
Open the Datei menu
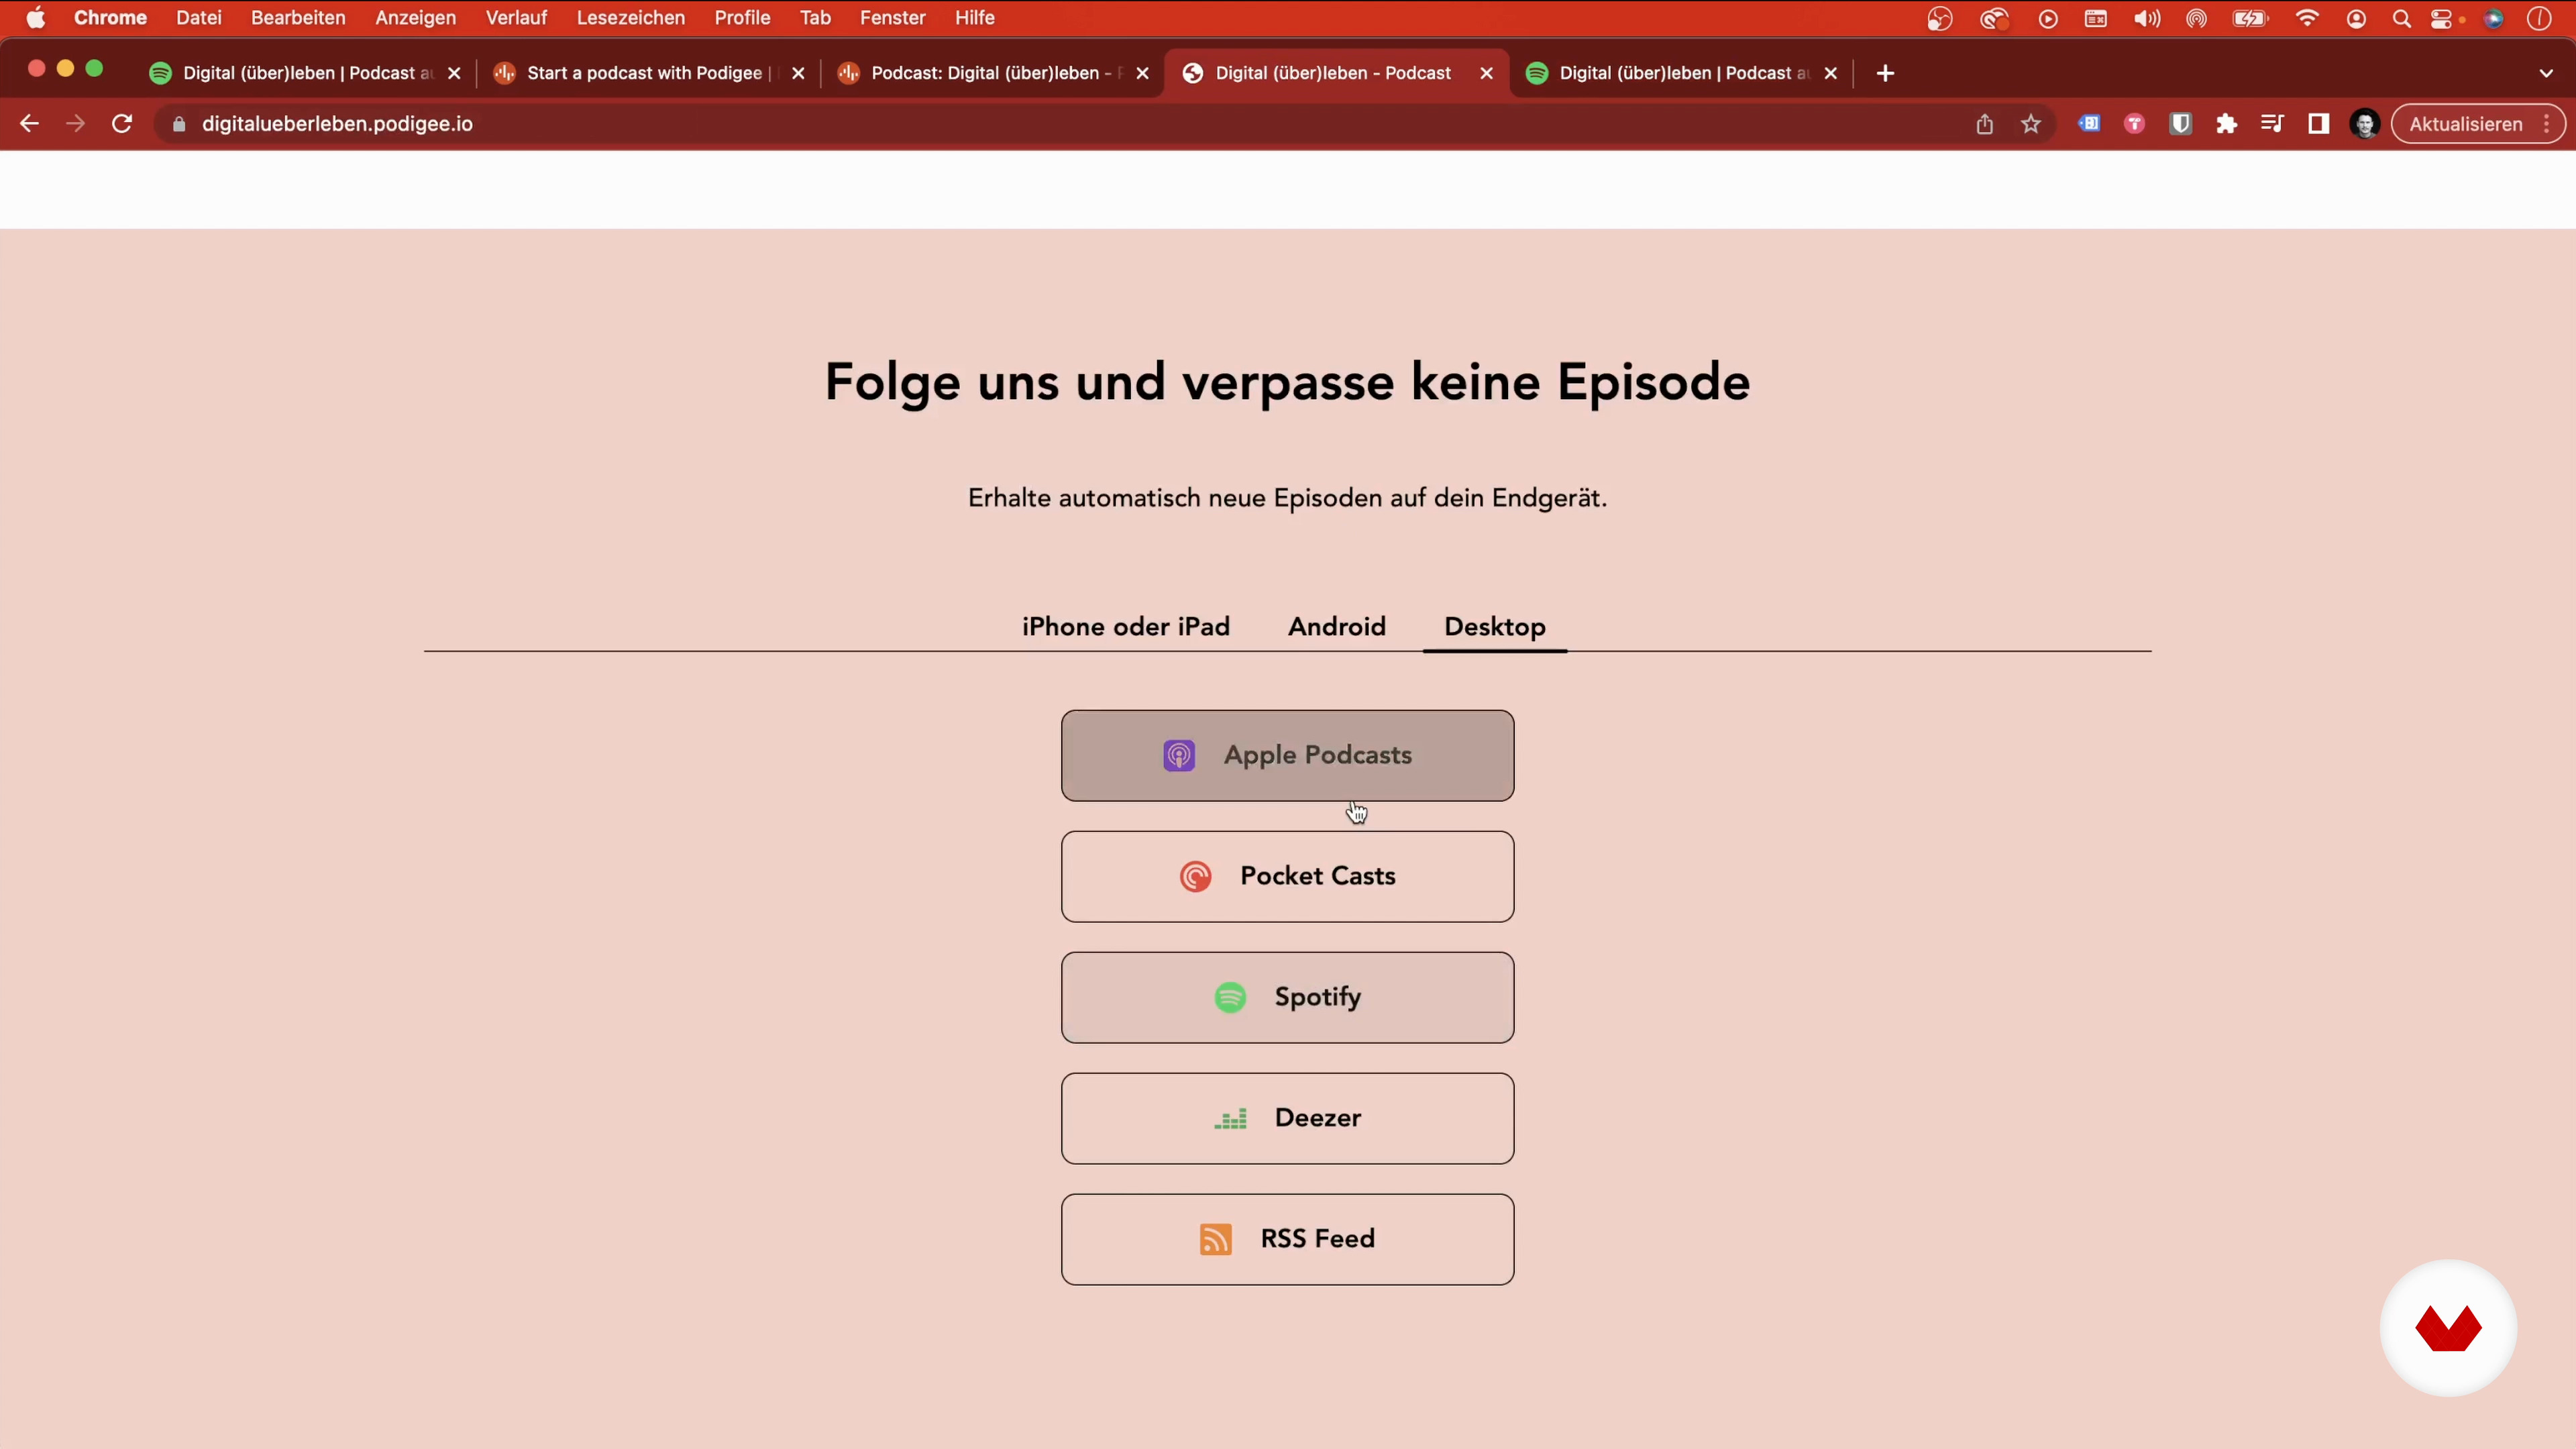pos(199,18)
